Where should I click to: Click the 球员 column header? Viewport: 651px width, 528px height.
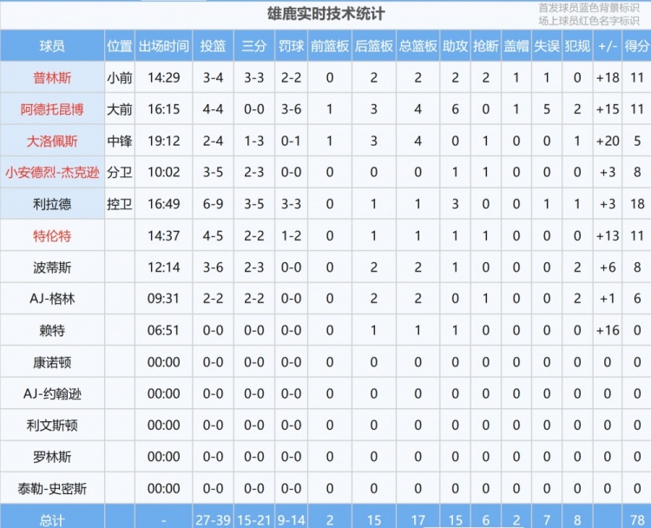(x=52, y=46)
